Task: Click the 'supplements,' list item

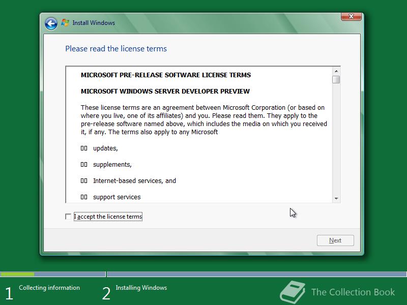Action: click(x=112, y=165)
